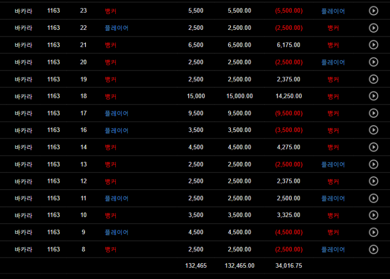Play the replay for round 17
This screenshot has width=390, height=279.
pyautogui.click(x=373, y=113)
